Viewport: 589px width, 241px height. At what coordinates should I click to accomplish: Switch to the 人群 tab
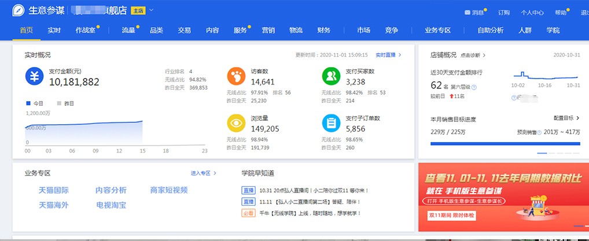525,31
